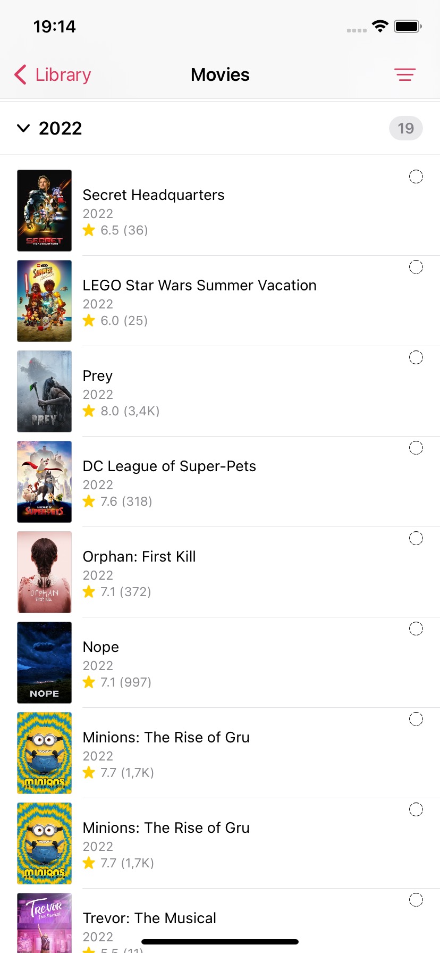Open the sort and filter menu icon
Viewport: 440px width, 953px height.
pyautogui.click(x=405, y=75)
